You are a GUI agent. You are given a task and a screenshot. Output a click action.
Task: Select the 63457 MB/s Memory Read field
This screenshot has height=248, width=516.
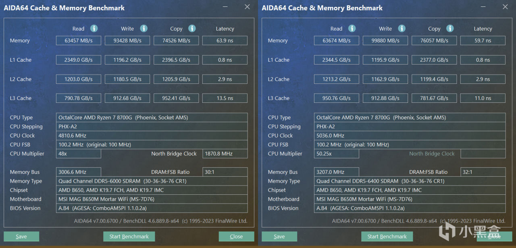pos(79,41)
